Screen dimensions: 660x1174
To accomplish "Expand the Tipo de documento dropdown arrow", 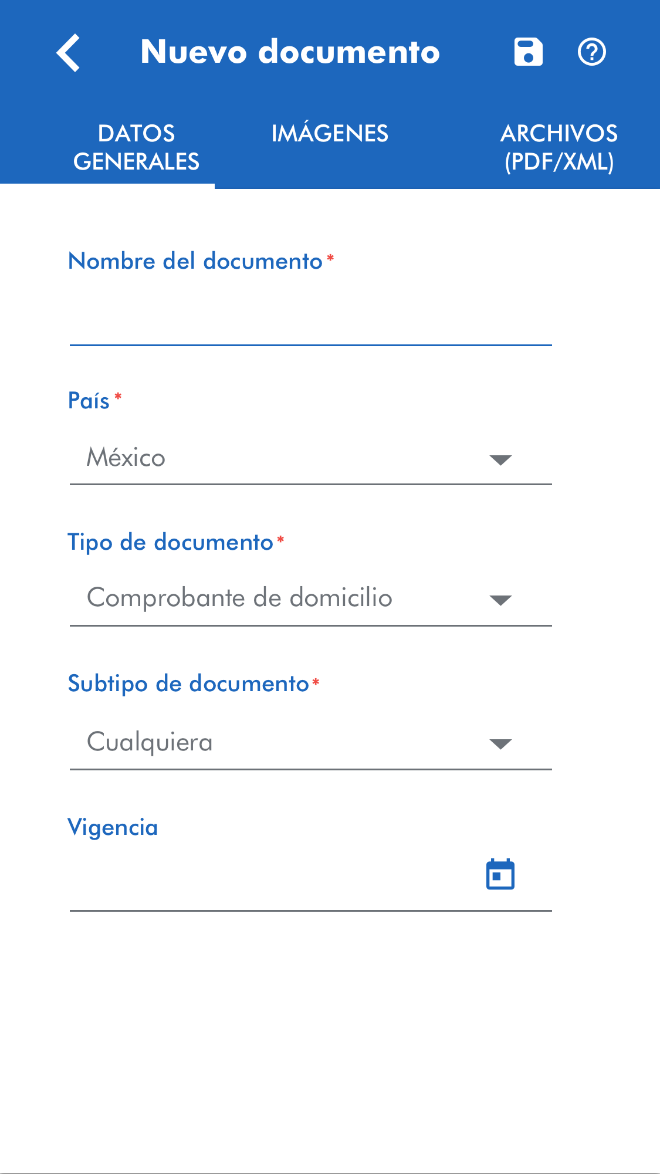I will 500,600.
